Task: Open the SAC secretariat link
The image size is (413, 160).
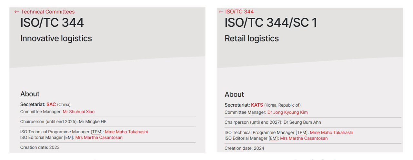Action: click(x=51, y=104)
